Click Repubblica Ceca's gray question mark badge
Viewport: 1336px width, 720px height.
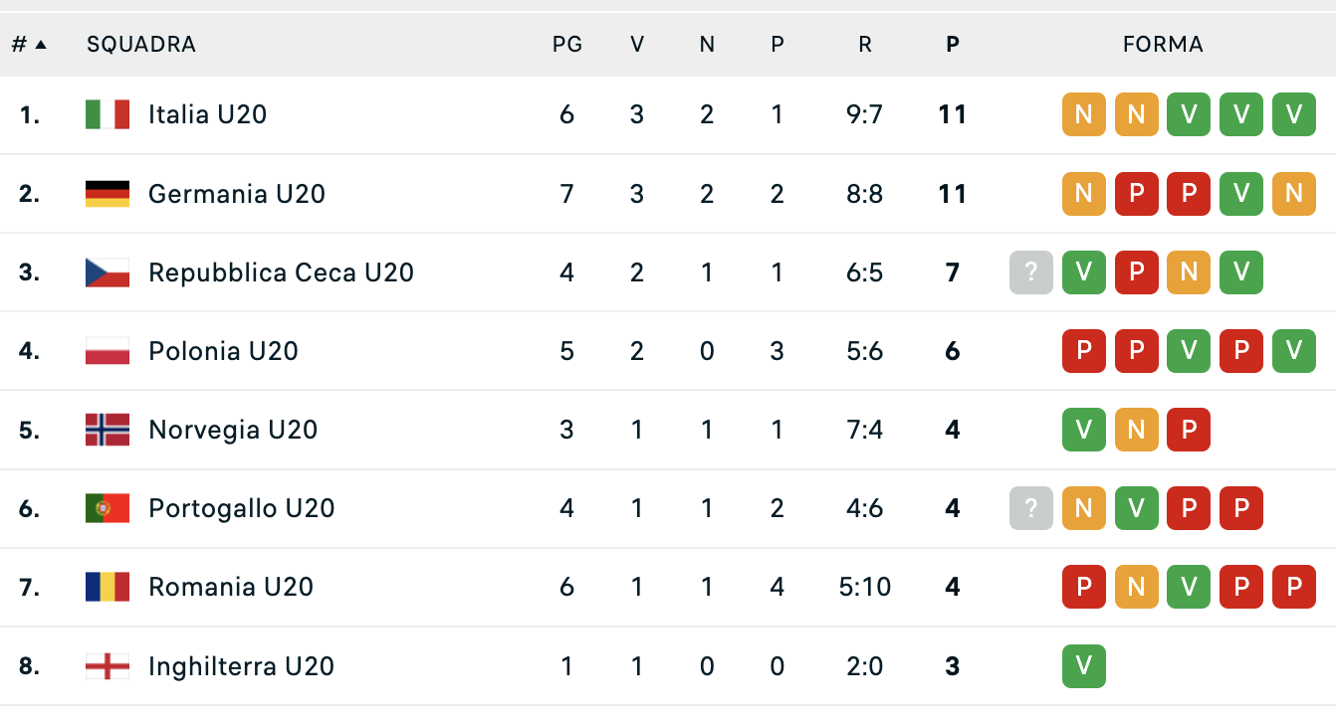(x=1031, y=272)
